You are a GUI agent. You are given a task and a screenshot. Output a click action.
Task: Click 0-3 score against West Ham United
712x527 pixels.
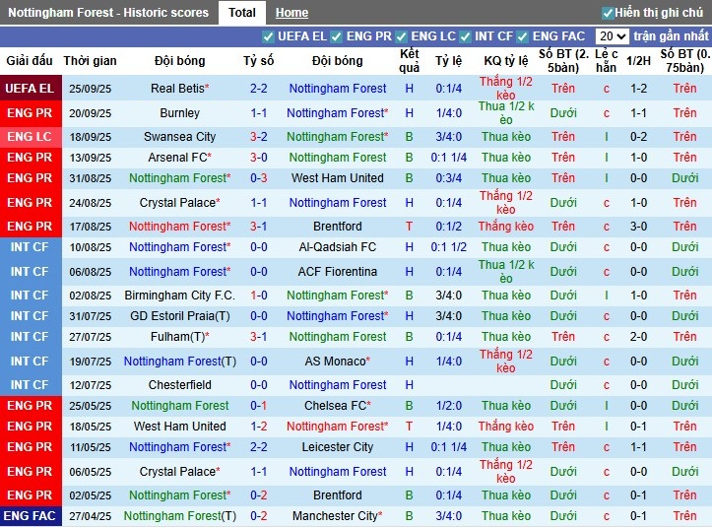pos(258,178)
